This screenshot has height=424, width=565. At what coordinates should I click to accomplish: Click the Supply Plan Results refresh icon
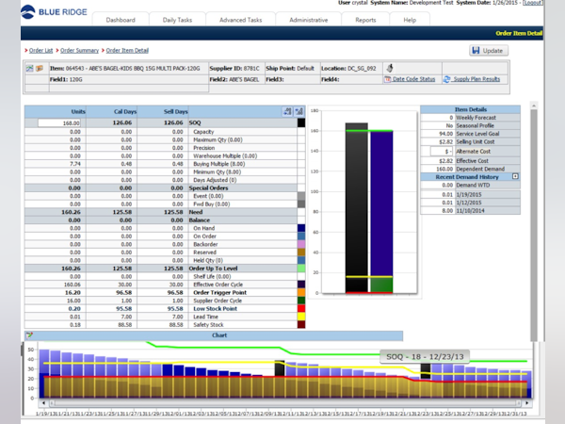click(446, 79)
